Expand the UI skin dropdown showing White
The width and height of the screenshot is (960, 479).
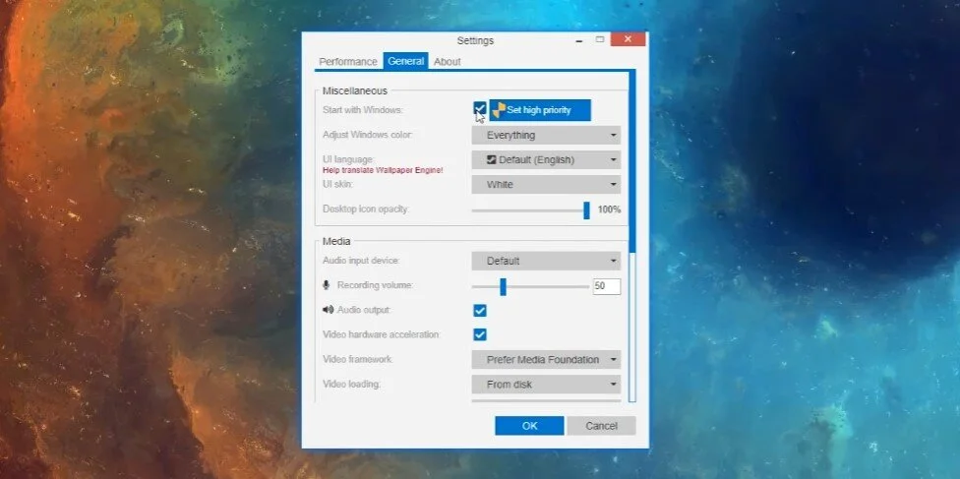546,184
